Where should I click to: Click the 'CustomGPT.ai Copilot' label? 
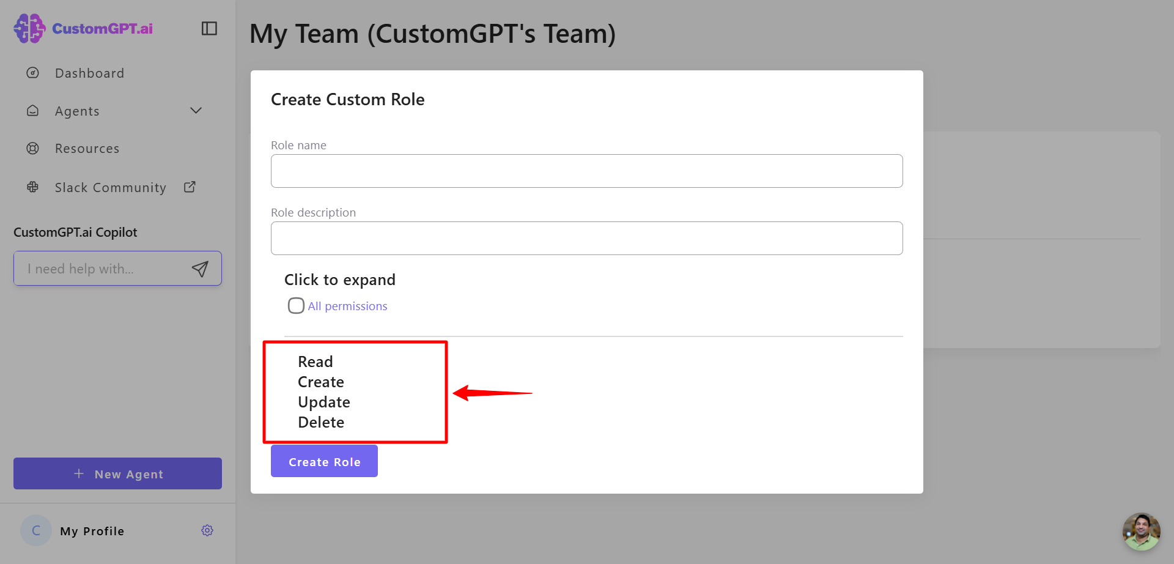pyautogui.click(x=75, y=232)
